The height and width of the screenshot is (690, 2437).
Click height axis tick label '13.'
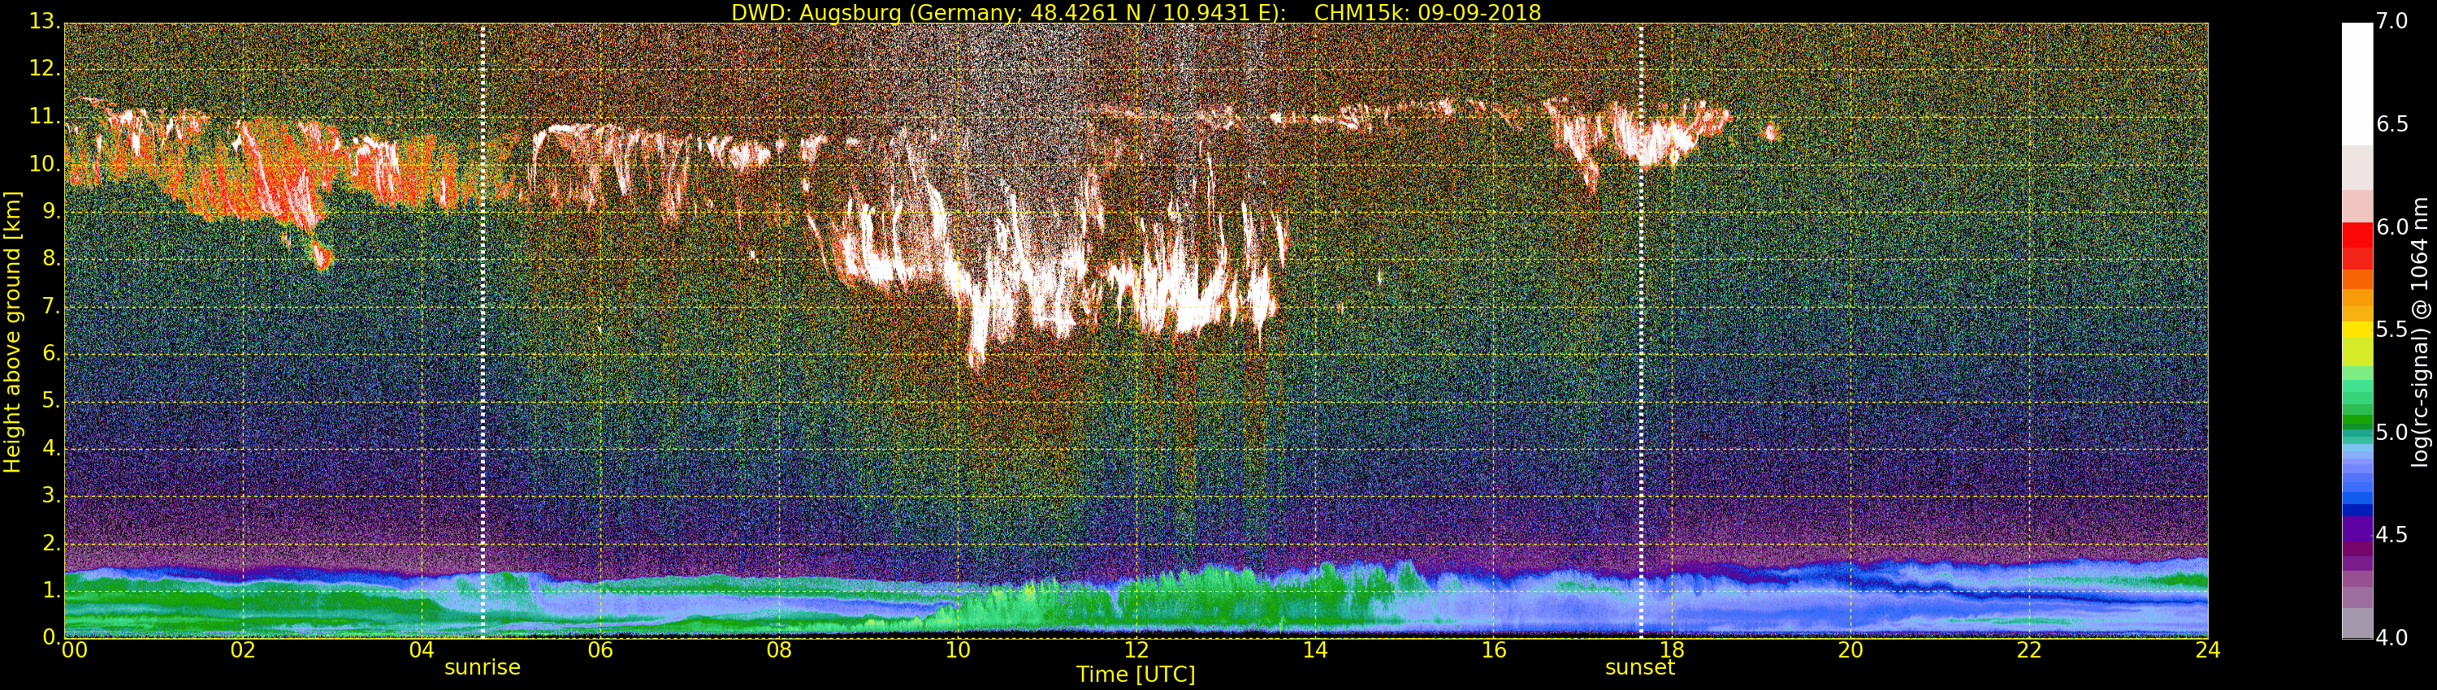coord(45,21)
